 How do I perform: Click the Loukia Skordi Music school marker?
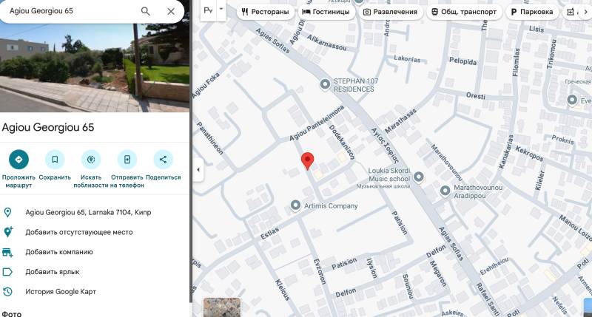pyautogui.click(x=418, y=177)
